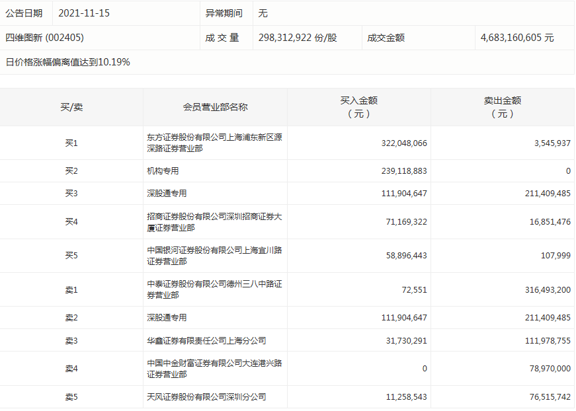Select buy amount 239,118,883
This screenshot has width=576, height=411.
click(404, 171)
